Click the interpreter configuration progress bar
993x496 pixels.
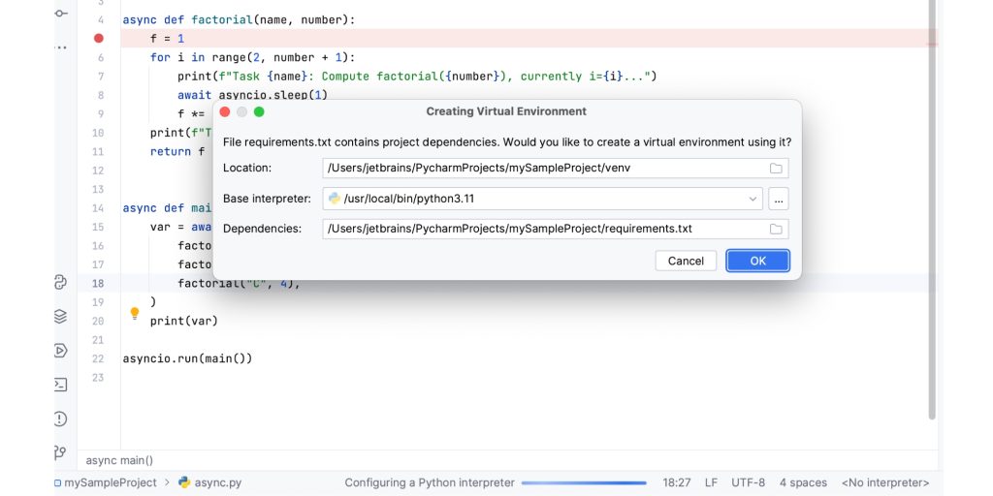pos(584,482)
